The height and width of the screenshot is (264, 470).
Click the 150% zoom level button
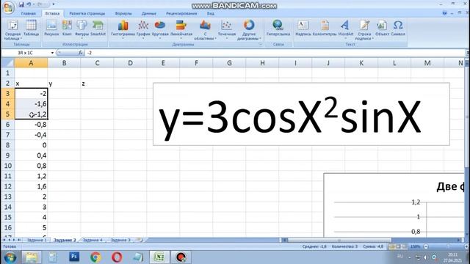click(415, 246)
